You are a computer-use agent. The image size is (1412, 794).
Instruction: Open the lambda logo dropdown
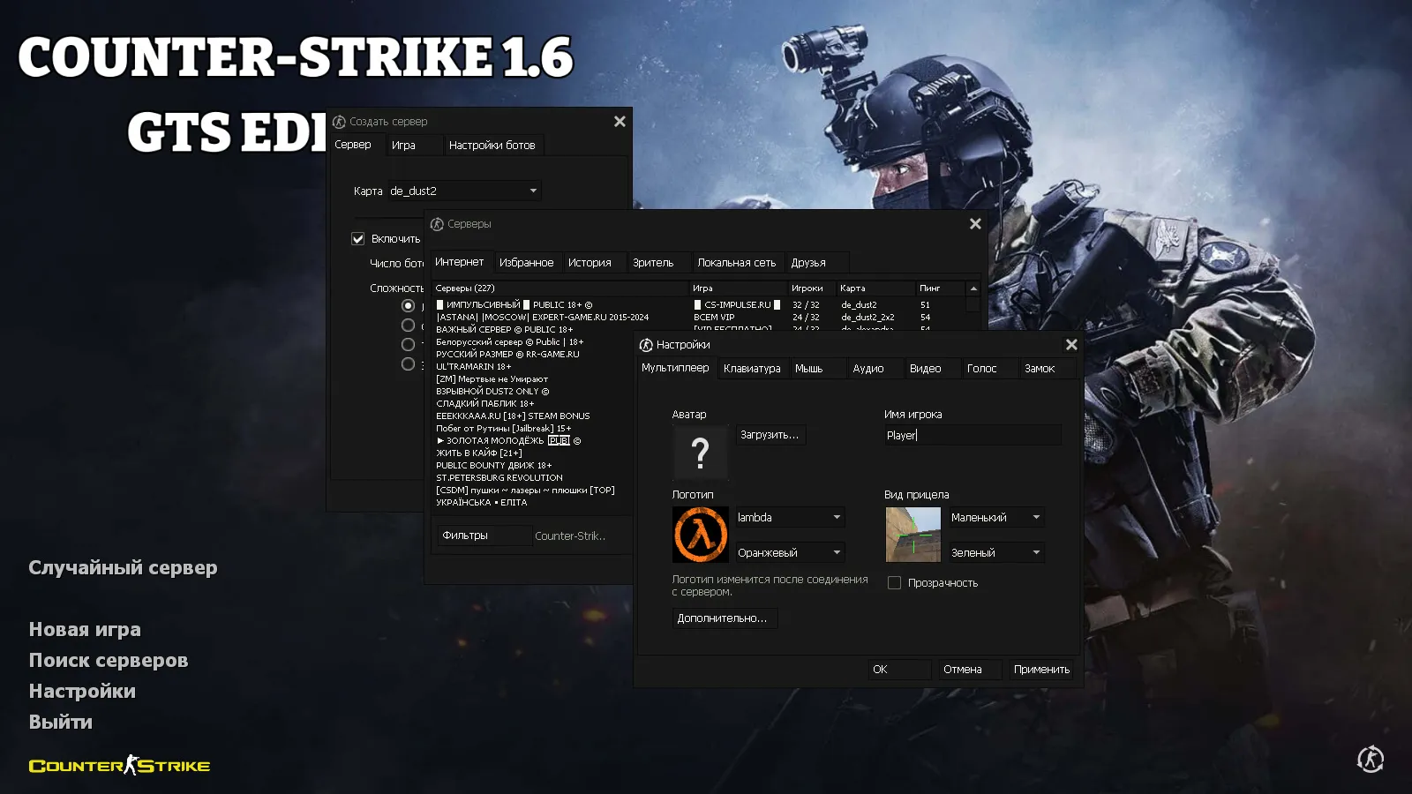(x=790, y=518)
